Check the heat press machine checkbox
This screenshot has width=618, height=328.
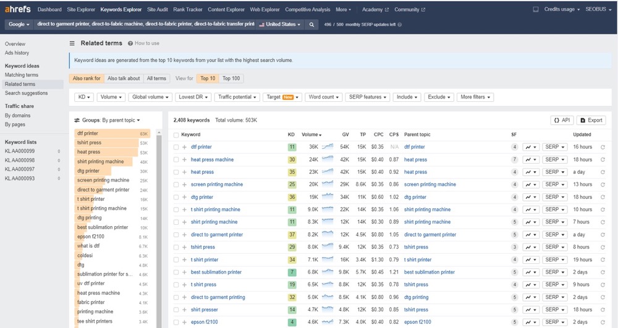pos(176,160)
